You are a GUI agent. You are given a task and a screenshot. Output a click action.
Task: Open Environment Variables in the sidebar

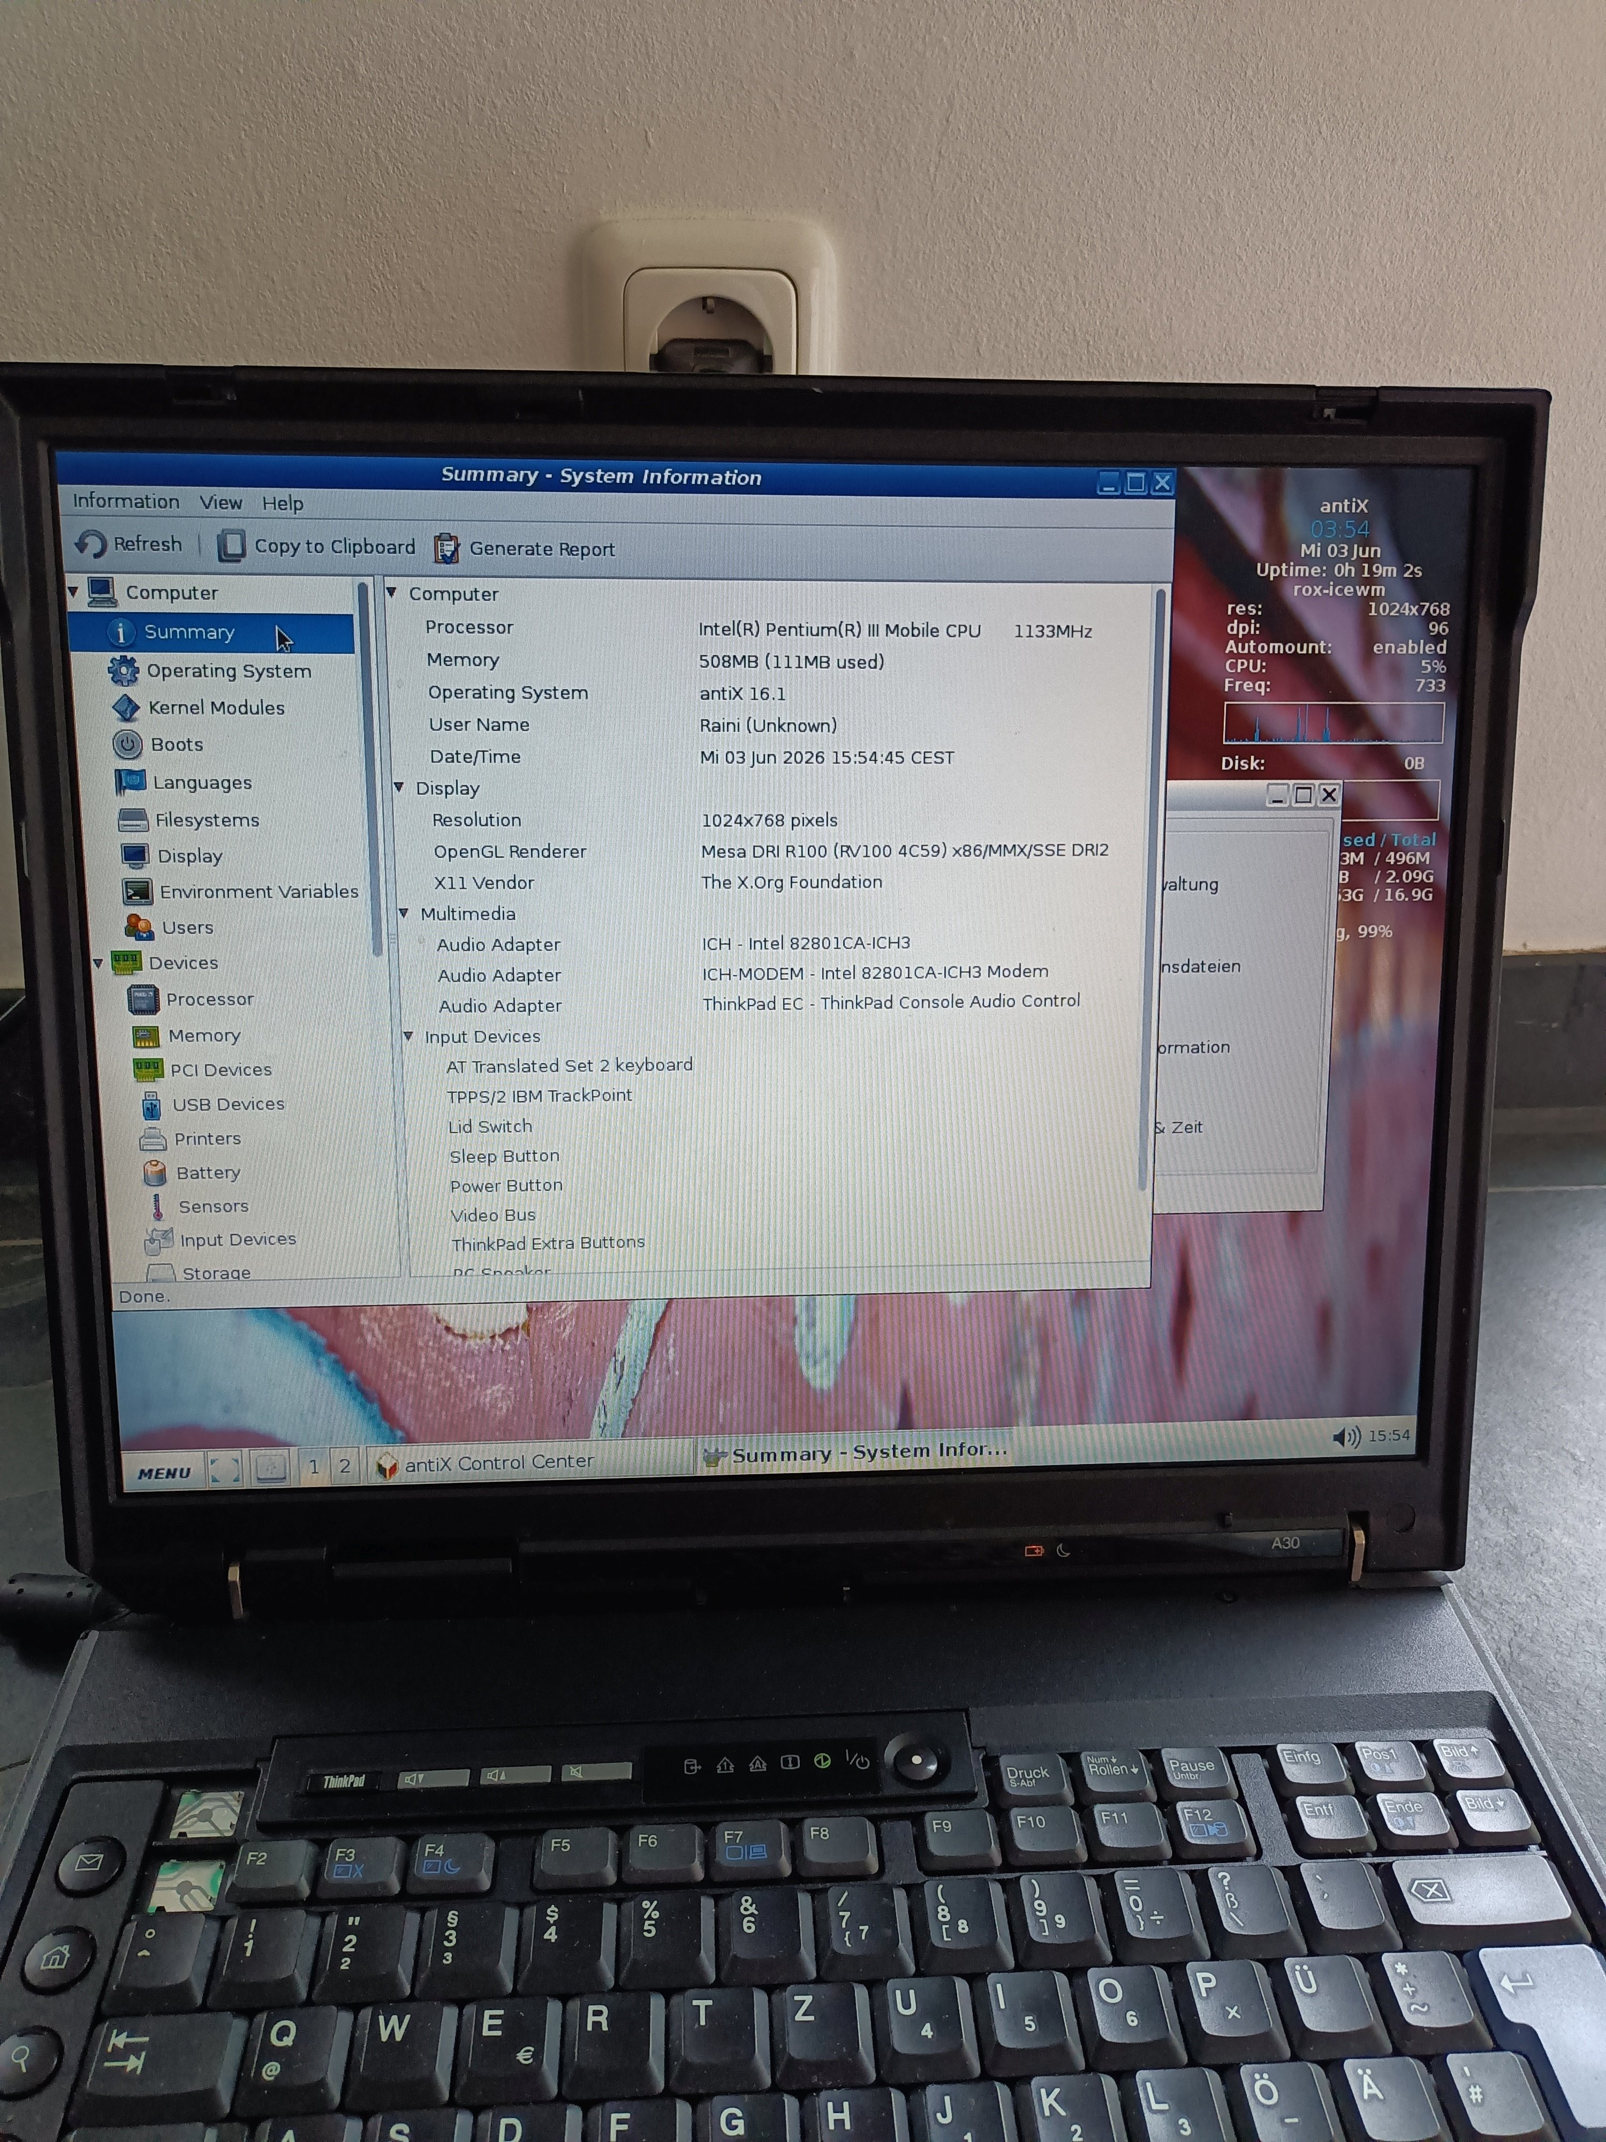(x=240, y=891)
